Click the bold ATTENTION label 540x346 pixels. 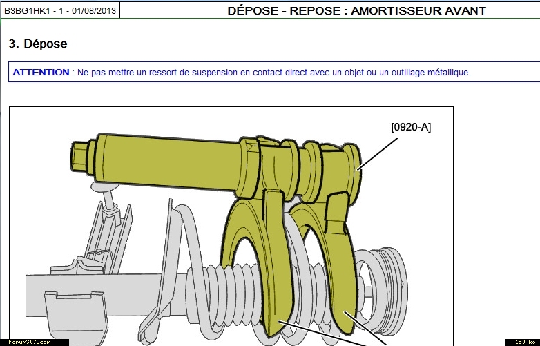tap(41, 72)
